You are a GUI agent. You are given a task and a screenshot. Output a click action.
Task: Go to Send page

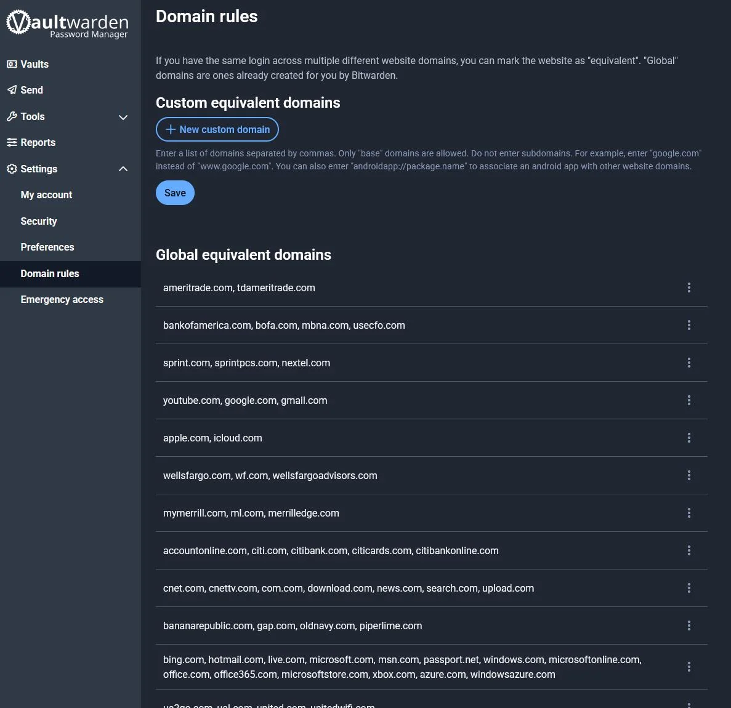point(31,90)
